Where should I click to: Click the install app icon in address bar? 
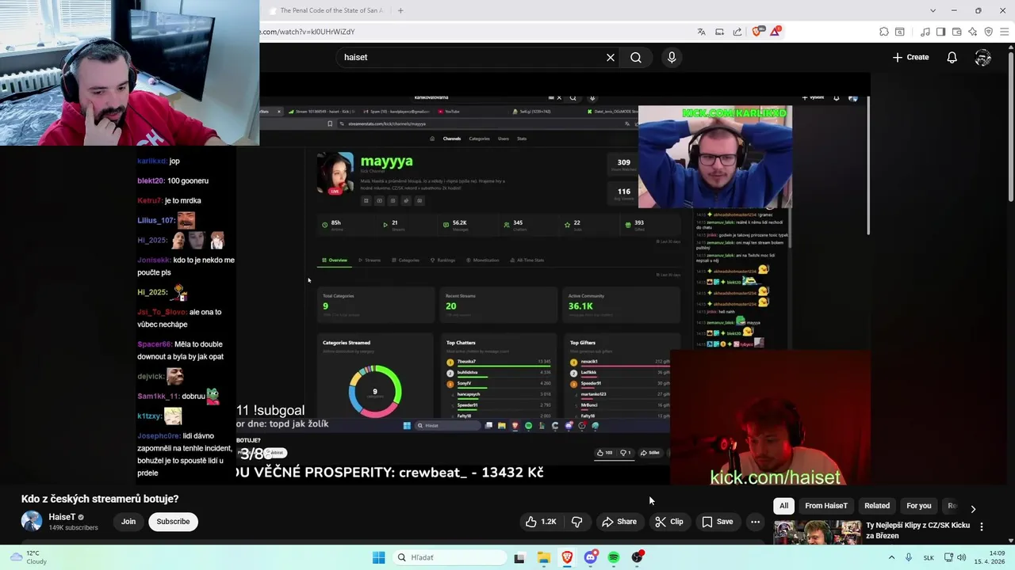pos(719,32)
